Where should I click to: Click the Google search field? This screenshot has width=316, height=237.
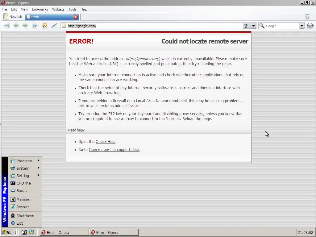[x=282, y=26]
